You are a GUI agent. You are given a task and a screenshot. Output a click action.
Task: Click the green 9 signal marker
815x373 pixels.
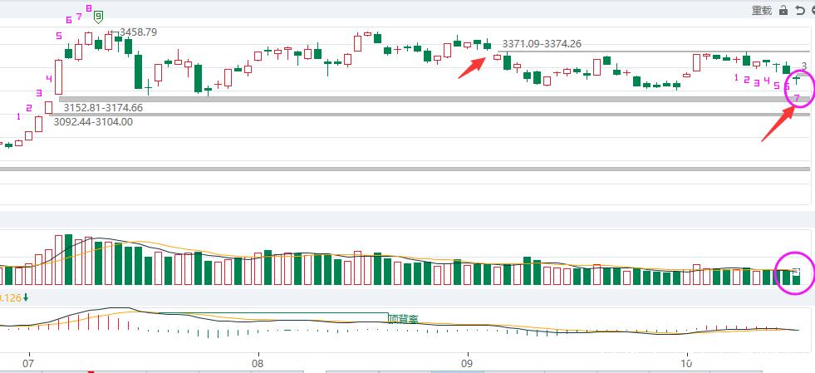pyautogui.click(x=99, y=16)
